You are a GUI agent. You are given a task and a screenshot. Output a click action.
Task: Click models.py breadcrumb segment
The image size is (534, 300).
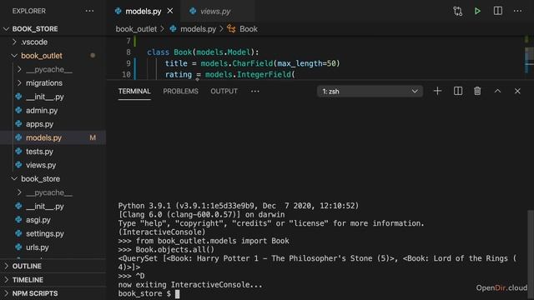coord(199,29)
